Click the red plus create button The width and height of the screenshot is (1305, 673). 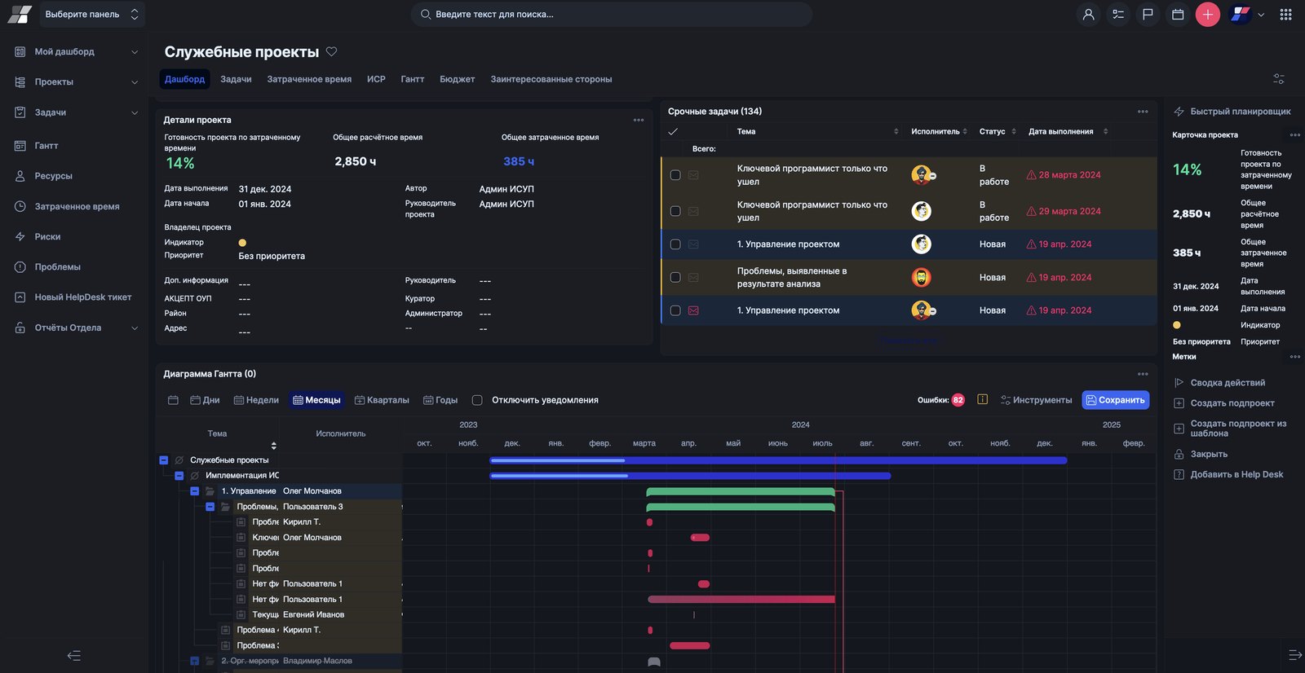[x=1208, y=15]
